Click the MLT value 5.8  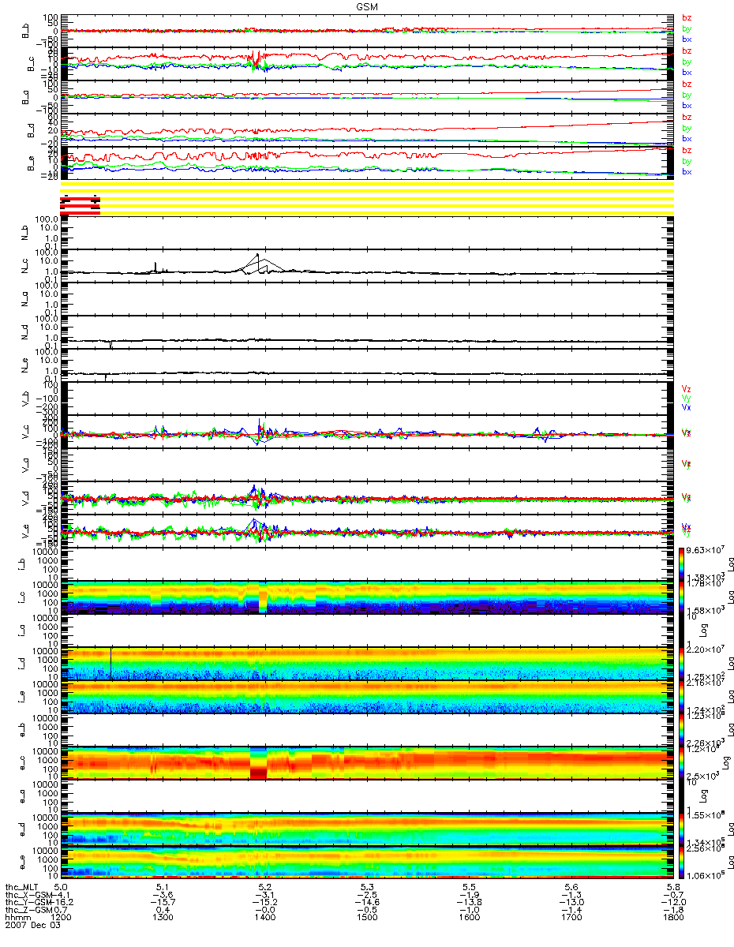tap(673, 887)
